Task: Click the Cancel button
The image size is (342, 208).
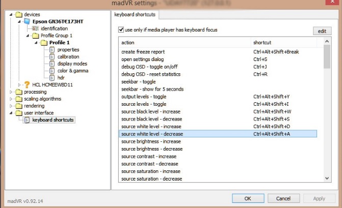Action: point(283,198)
